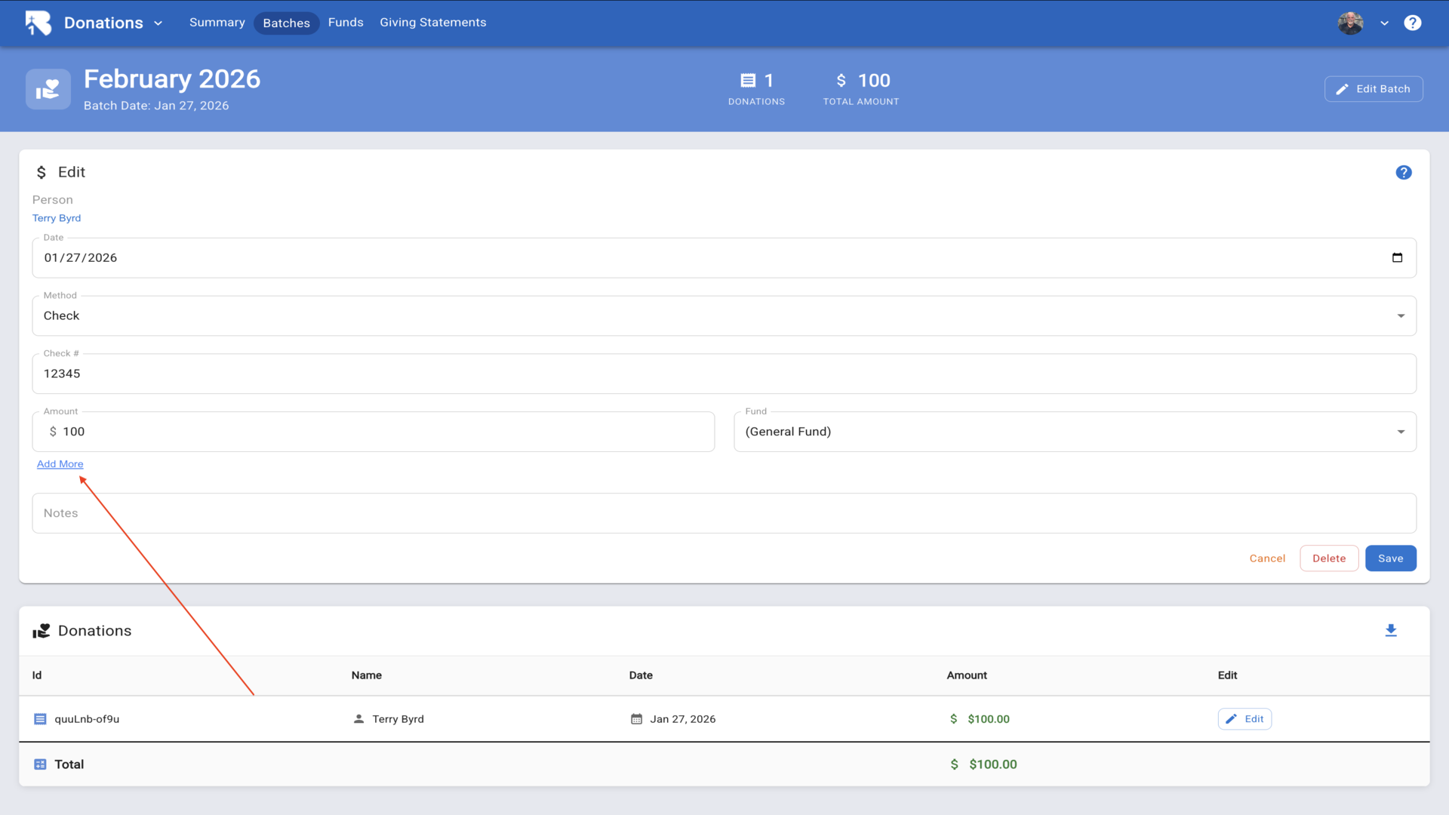Open the calendar picker in the Date field
Screen dimensions: 1449x815
point(1397,258)
